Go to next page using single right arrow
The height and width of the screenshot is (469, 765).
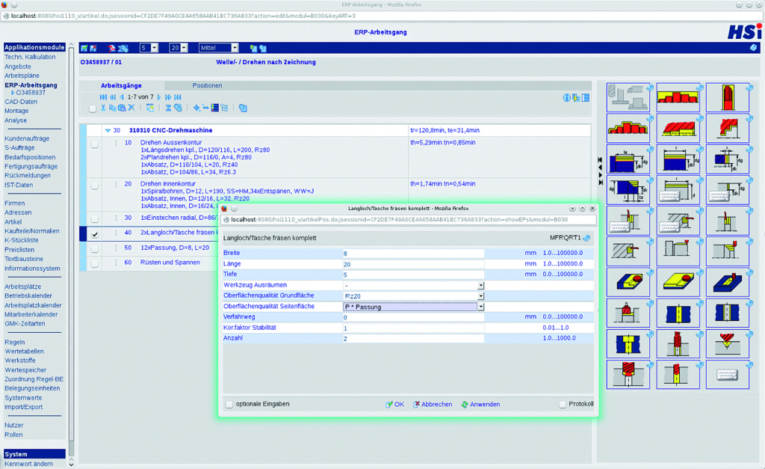tap(158, 96)
